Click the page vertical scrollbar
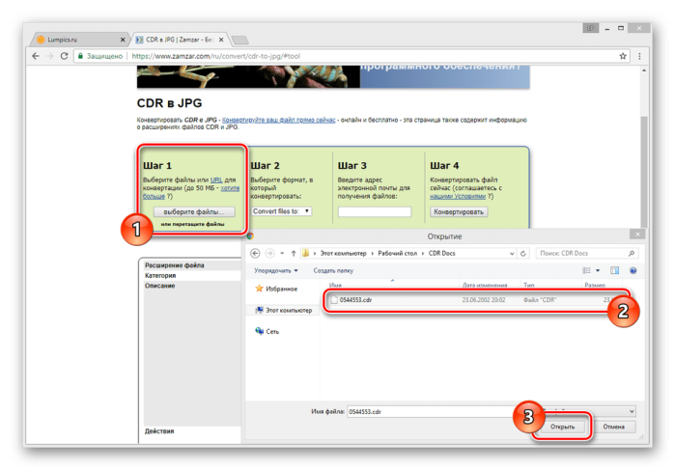Viewport: 675px width, 470px height. [x=643, y=171]
